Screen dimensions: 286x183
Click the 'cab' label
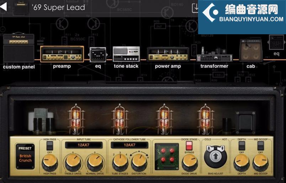251,66
